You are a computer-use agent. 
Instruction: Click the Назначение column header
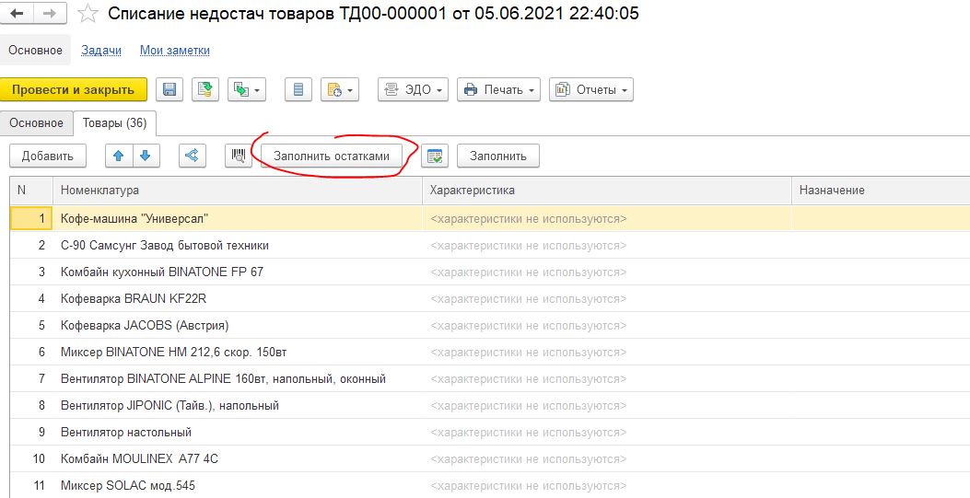[881, 191]
